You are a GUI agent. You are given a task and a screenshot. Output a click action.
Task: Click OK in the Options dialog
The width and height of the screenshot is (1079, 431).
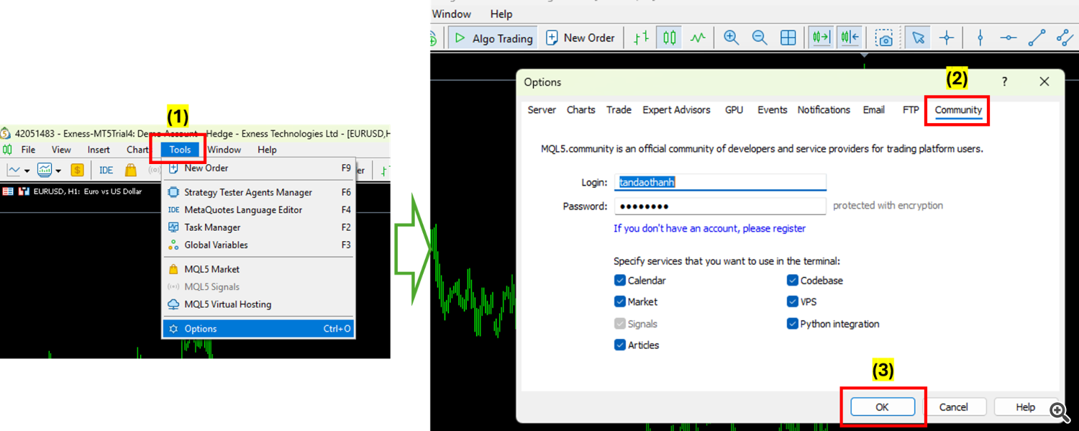click(883, 407)
